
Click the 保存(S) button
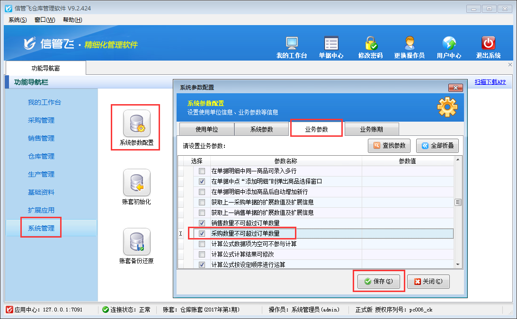pos(379,282)
